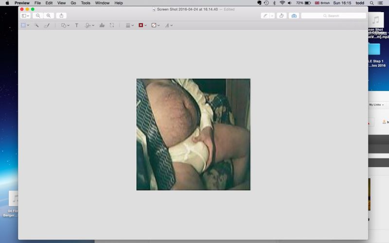Click into the Search field
This screenshot has height=243, width=389.
tap(334, 16)
